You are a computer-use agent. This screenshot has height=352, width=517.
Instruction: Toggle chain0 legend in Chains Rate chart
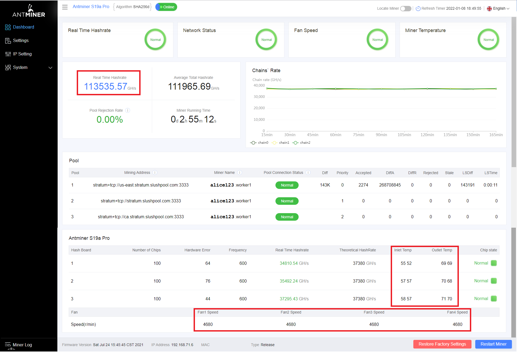259,143
